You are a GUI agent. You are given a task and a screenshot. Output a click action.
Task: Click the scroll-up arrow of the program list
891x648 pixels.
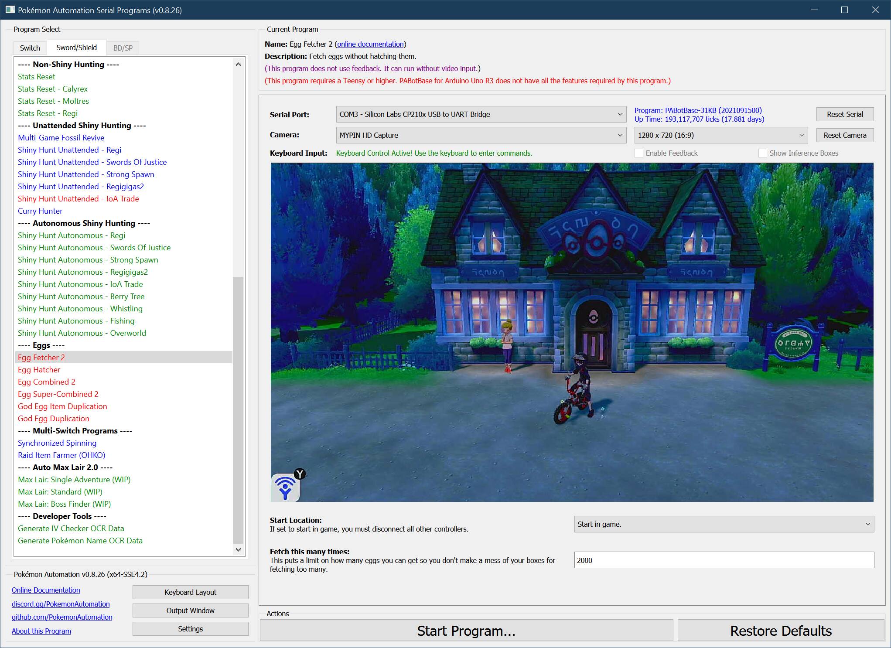238,65
